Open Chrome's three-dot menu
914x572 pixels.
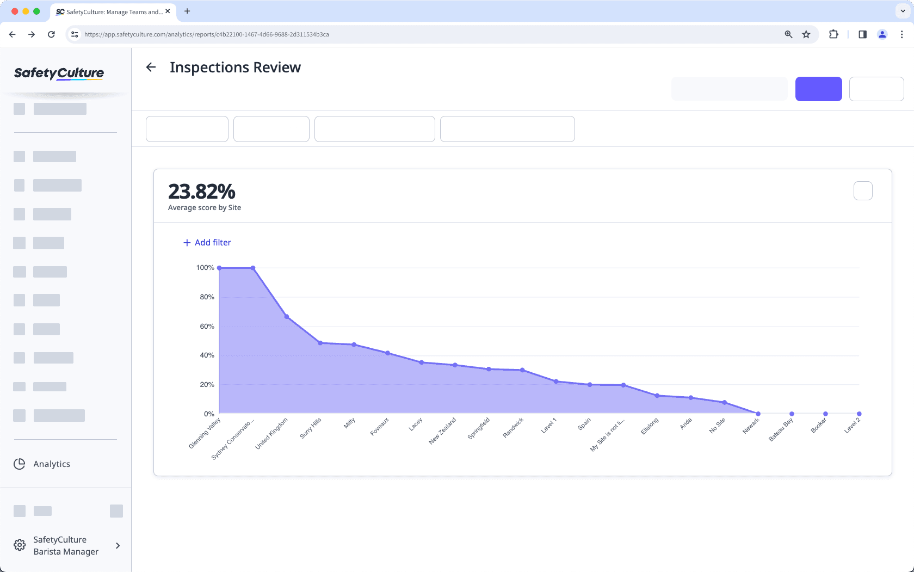pos(901,34)
